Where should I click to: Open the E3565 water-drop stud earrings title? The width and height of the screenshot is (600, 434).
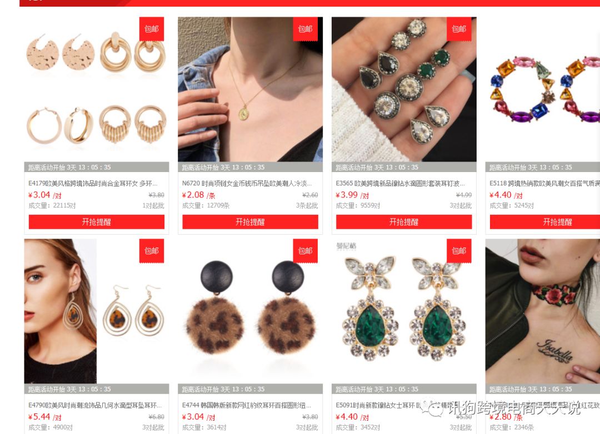401,184
